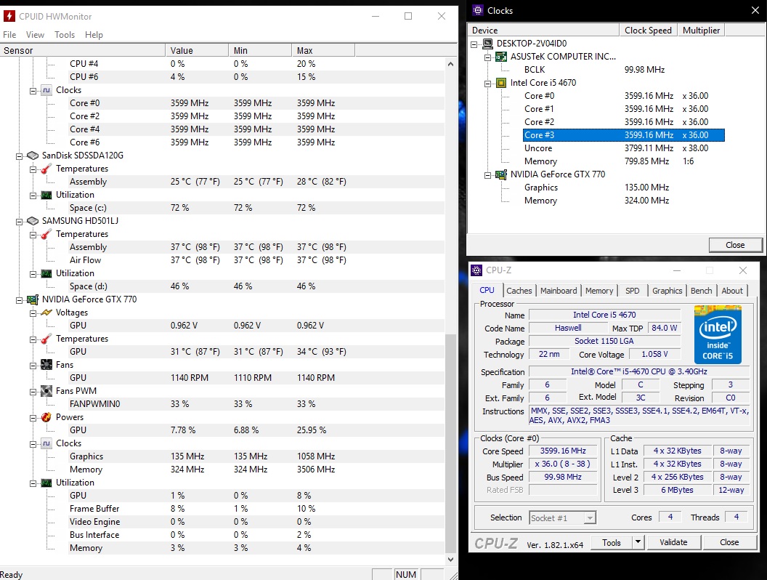Collapse the SAMSUNG HD501LJ node
Image resolution: width=767 pixels, height=580 pixels.
(x=19, y=222)
